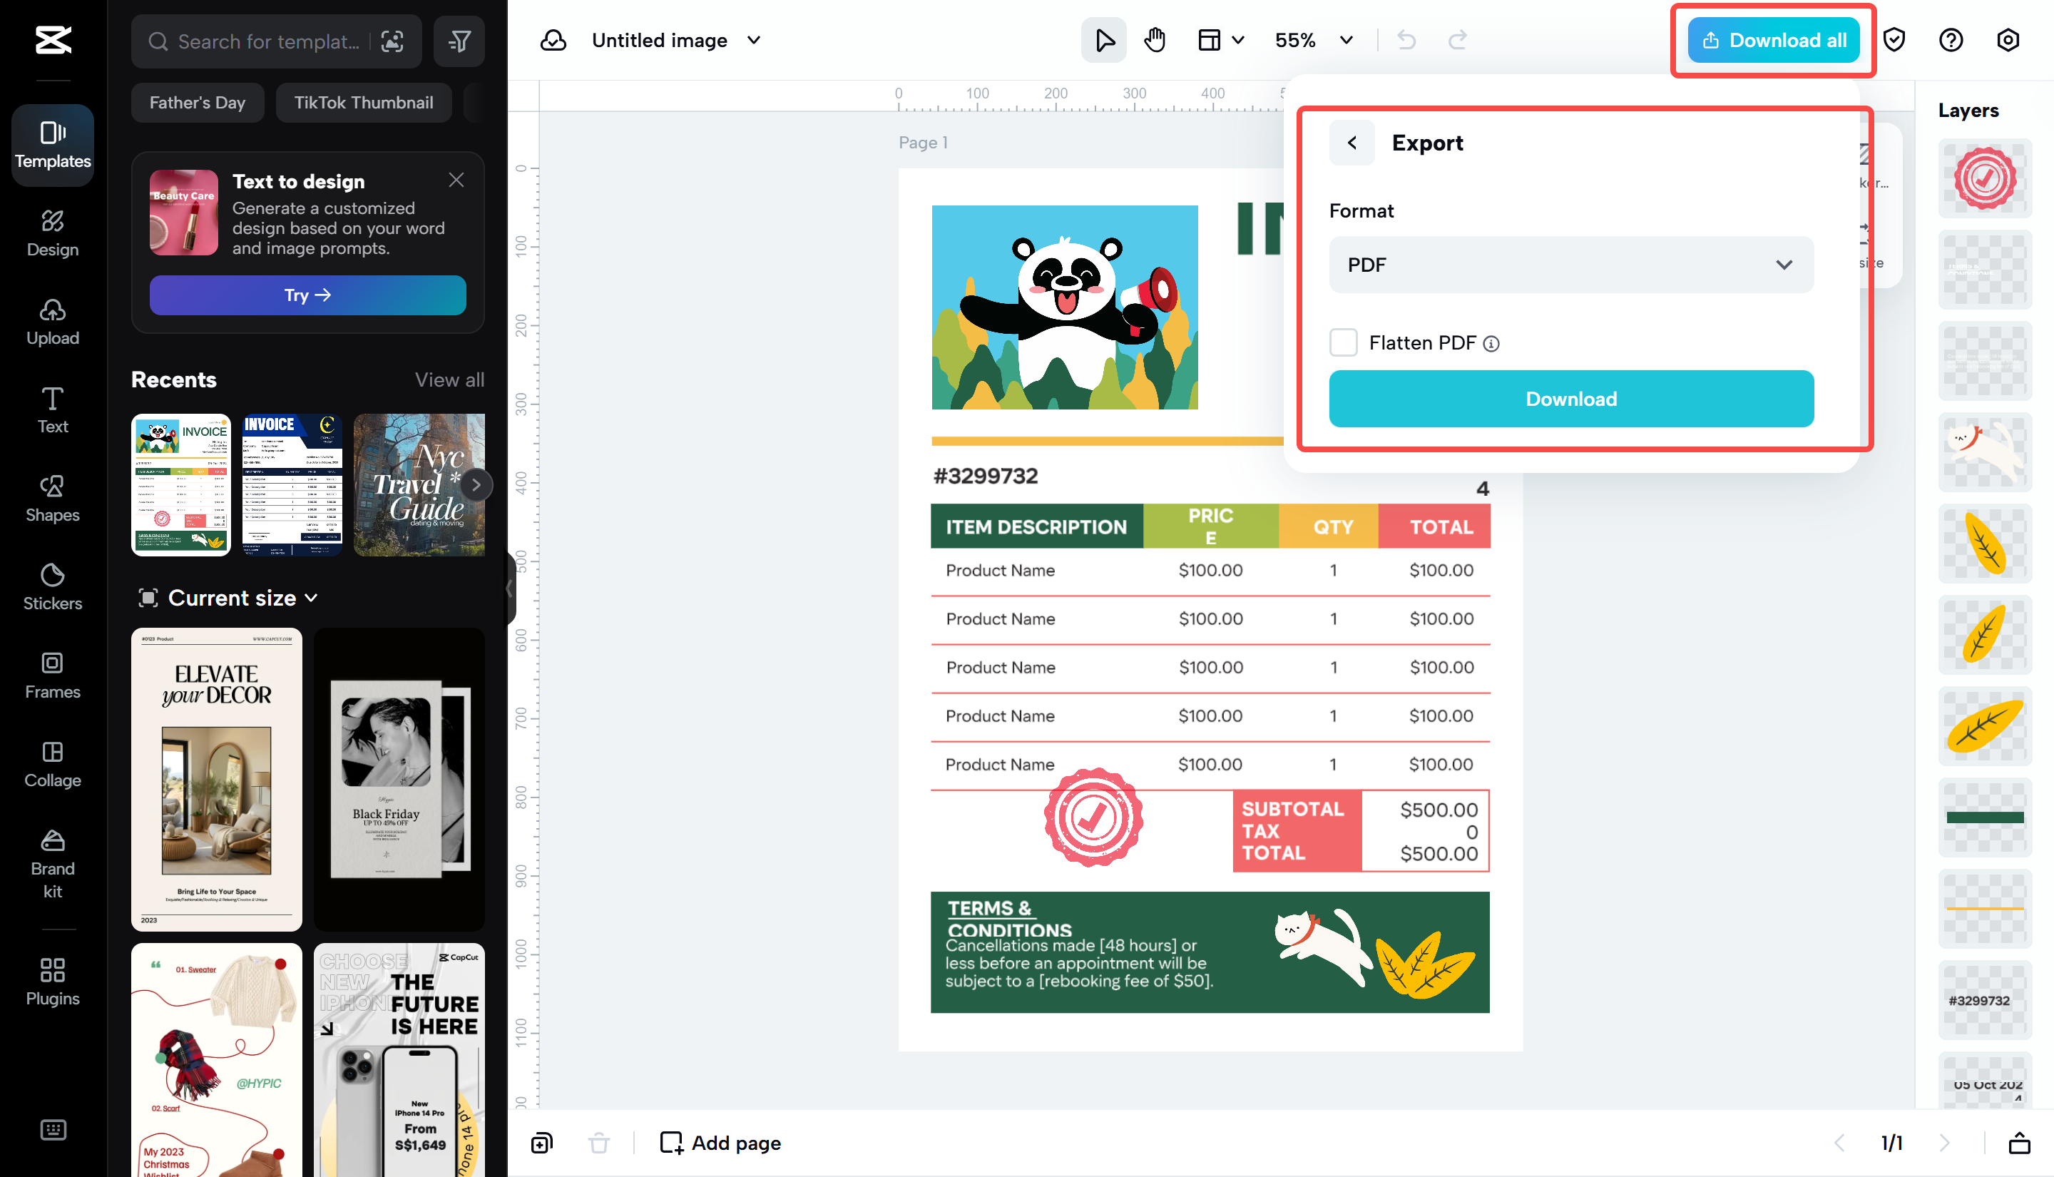Click the teal Download button

(x=1570, y=399)
